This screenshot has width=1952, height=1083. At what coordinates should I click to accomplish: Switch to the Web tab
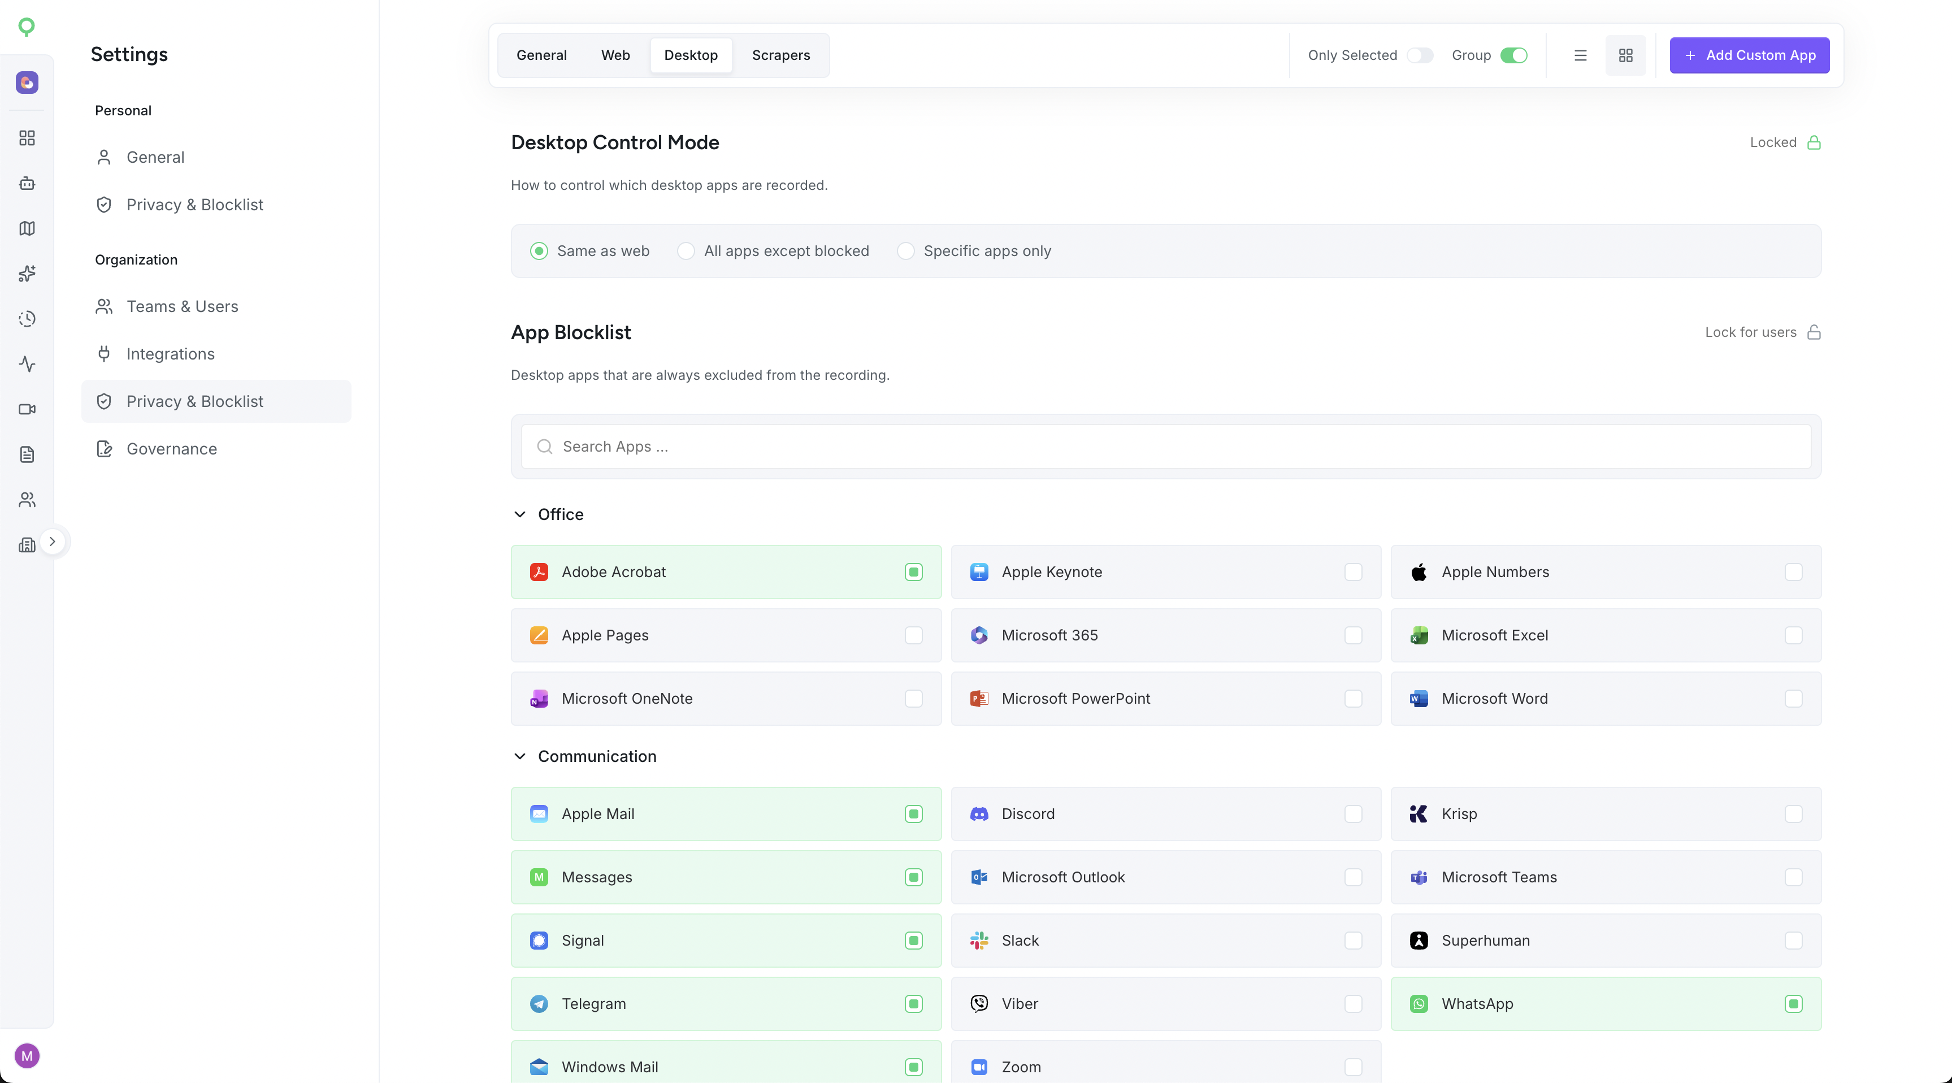coord(615,55)
